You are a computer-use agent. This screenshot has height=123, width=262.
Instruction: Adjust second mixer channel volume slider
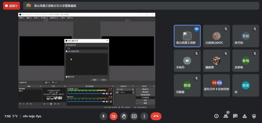[86, 101]
